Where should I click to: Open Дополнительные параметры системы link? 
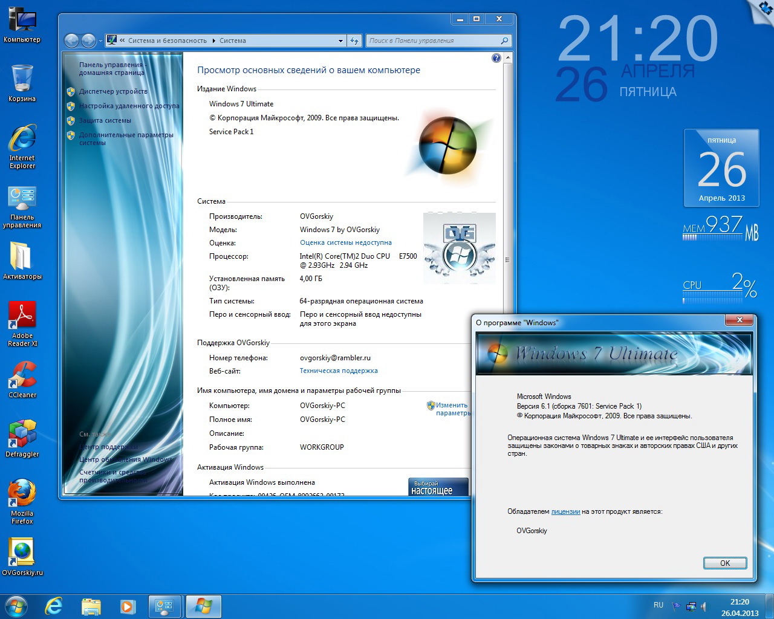pyautogui.click(x=126, y=138)
